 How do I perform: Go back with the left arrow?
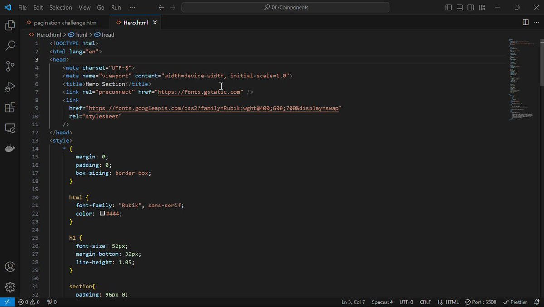pos(161,7)
